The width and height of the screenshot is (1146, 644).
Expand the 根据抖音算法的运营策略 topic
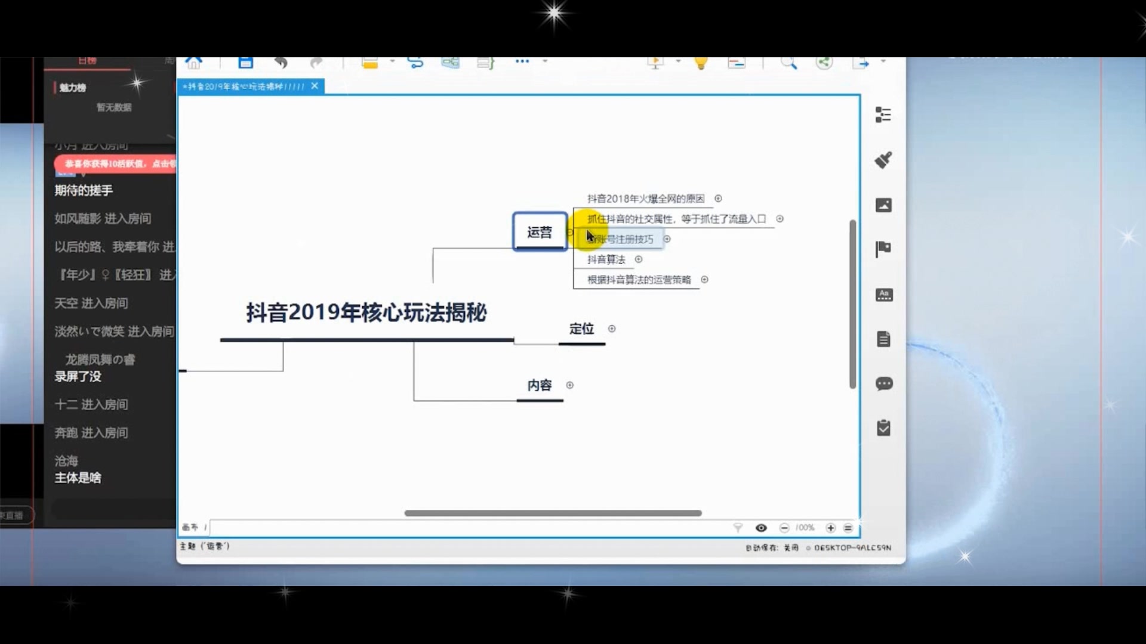[x=704, y=280]
